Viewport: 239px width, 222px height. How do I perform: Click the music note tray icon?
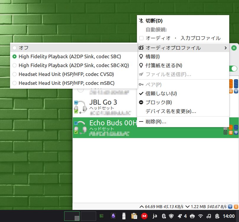tap(209, 216)
